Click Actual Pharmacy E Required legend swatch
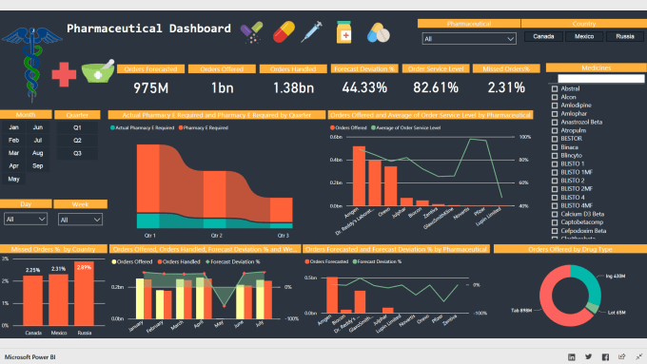 pyautogui.click(x=112, y=127)
